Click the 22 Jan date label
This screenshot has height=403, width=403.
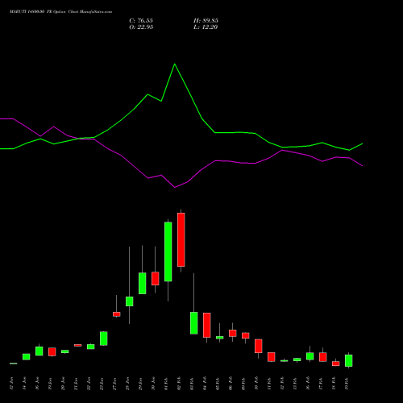pyautogui.click(x=89, y=384)
